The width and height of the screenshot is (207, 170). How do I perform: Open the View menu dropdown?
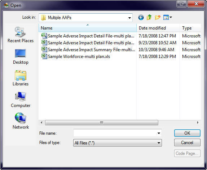coord(168,17)
